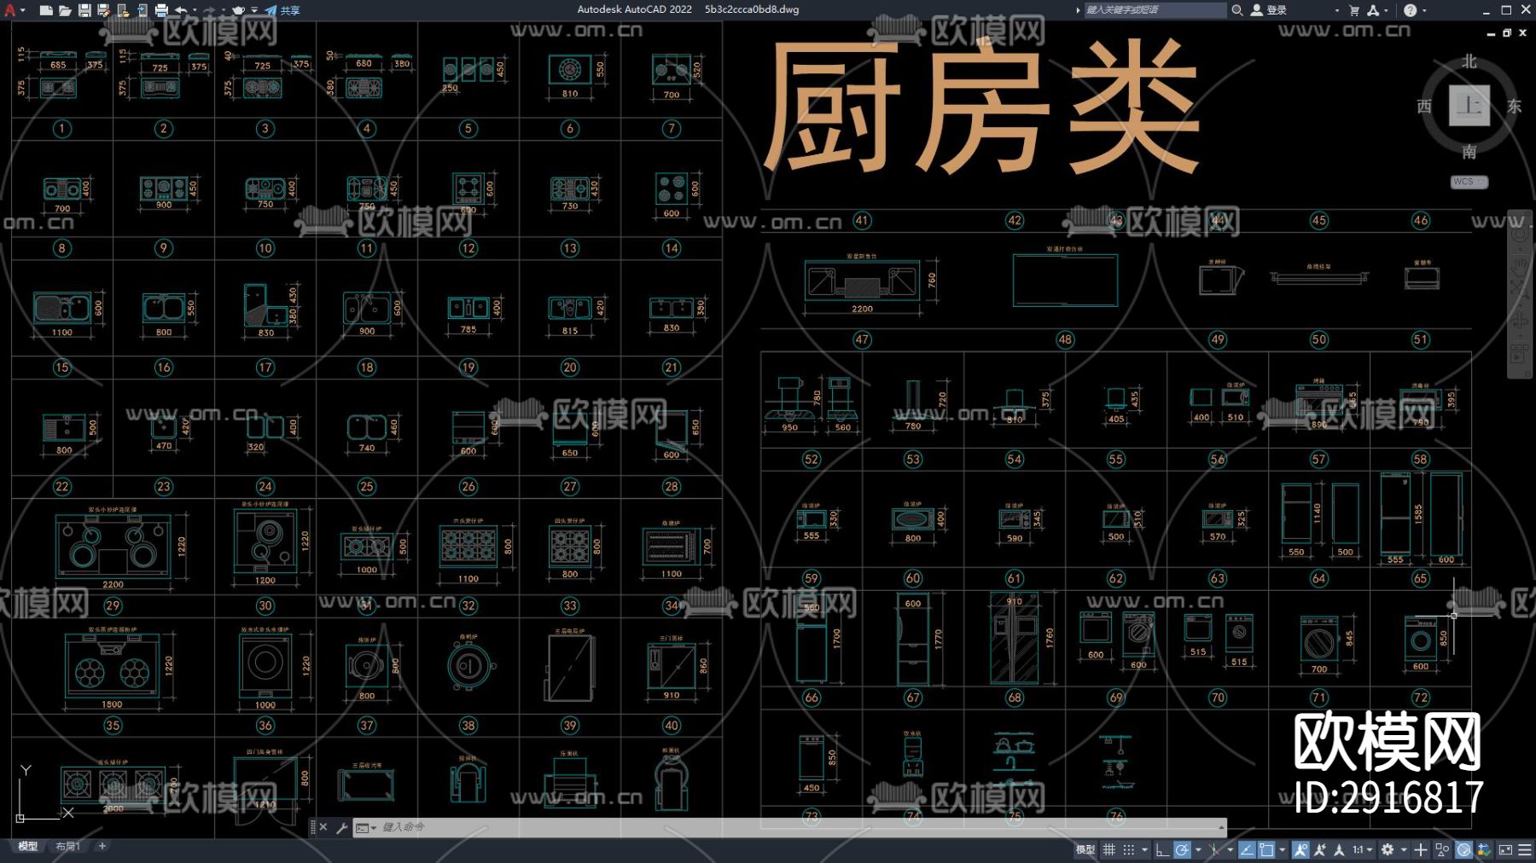
Task: Expand the Help dropdown arrow
Action: 1424,10
